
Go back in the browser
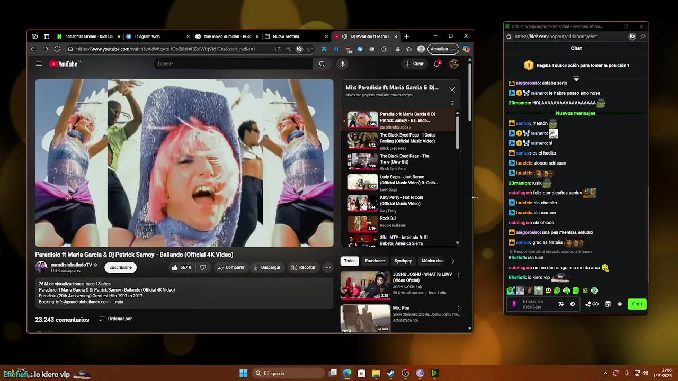(x=33, y=49)
